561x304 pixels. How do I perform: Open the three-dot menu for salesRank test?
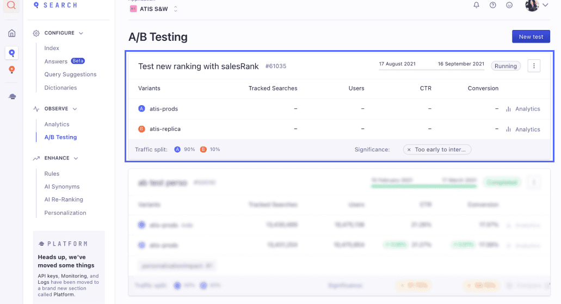[534, 66]
